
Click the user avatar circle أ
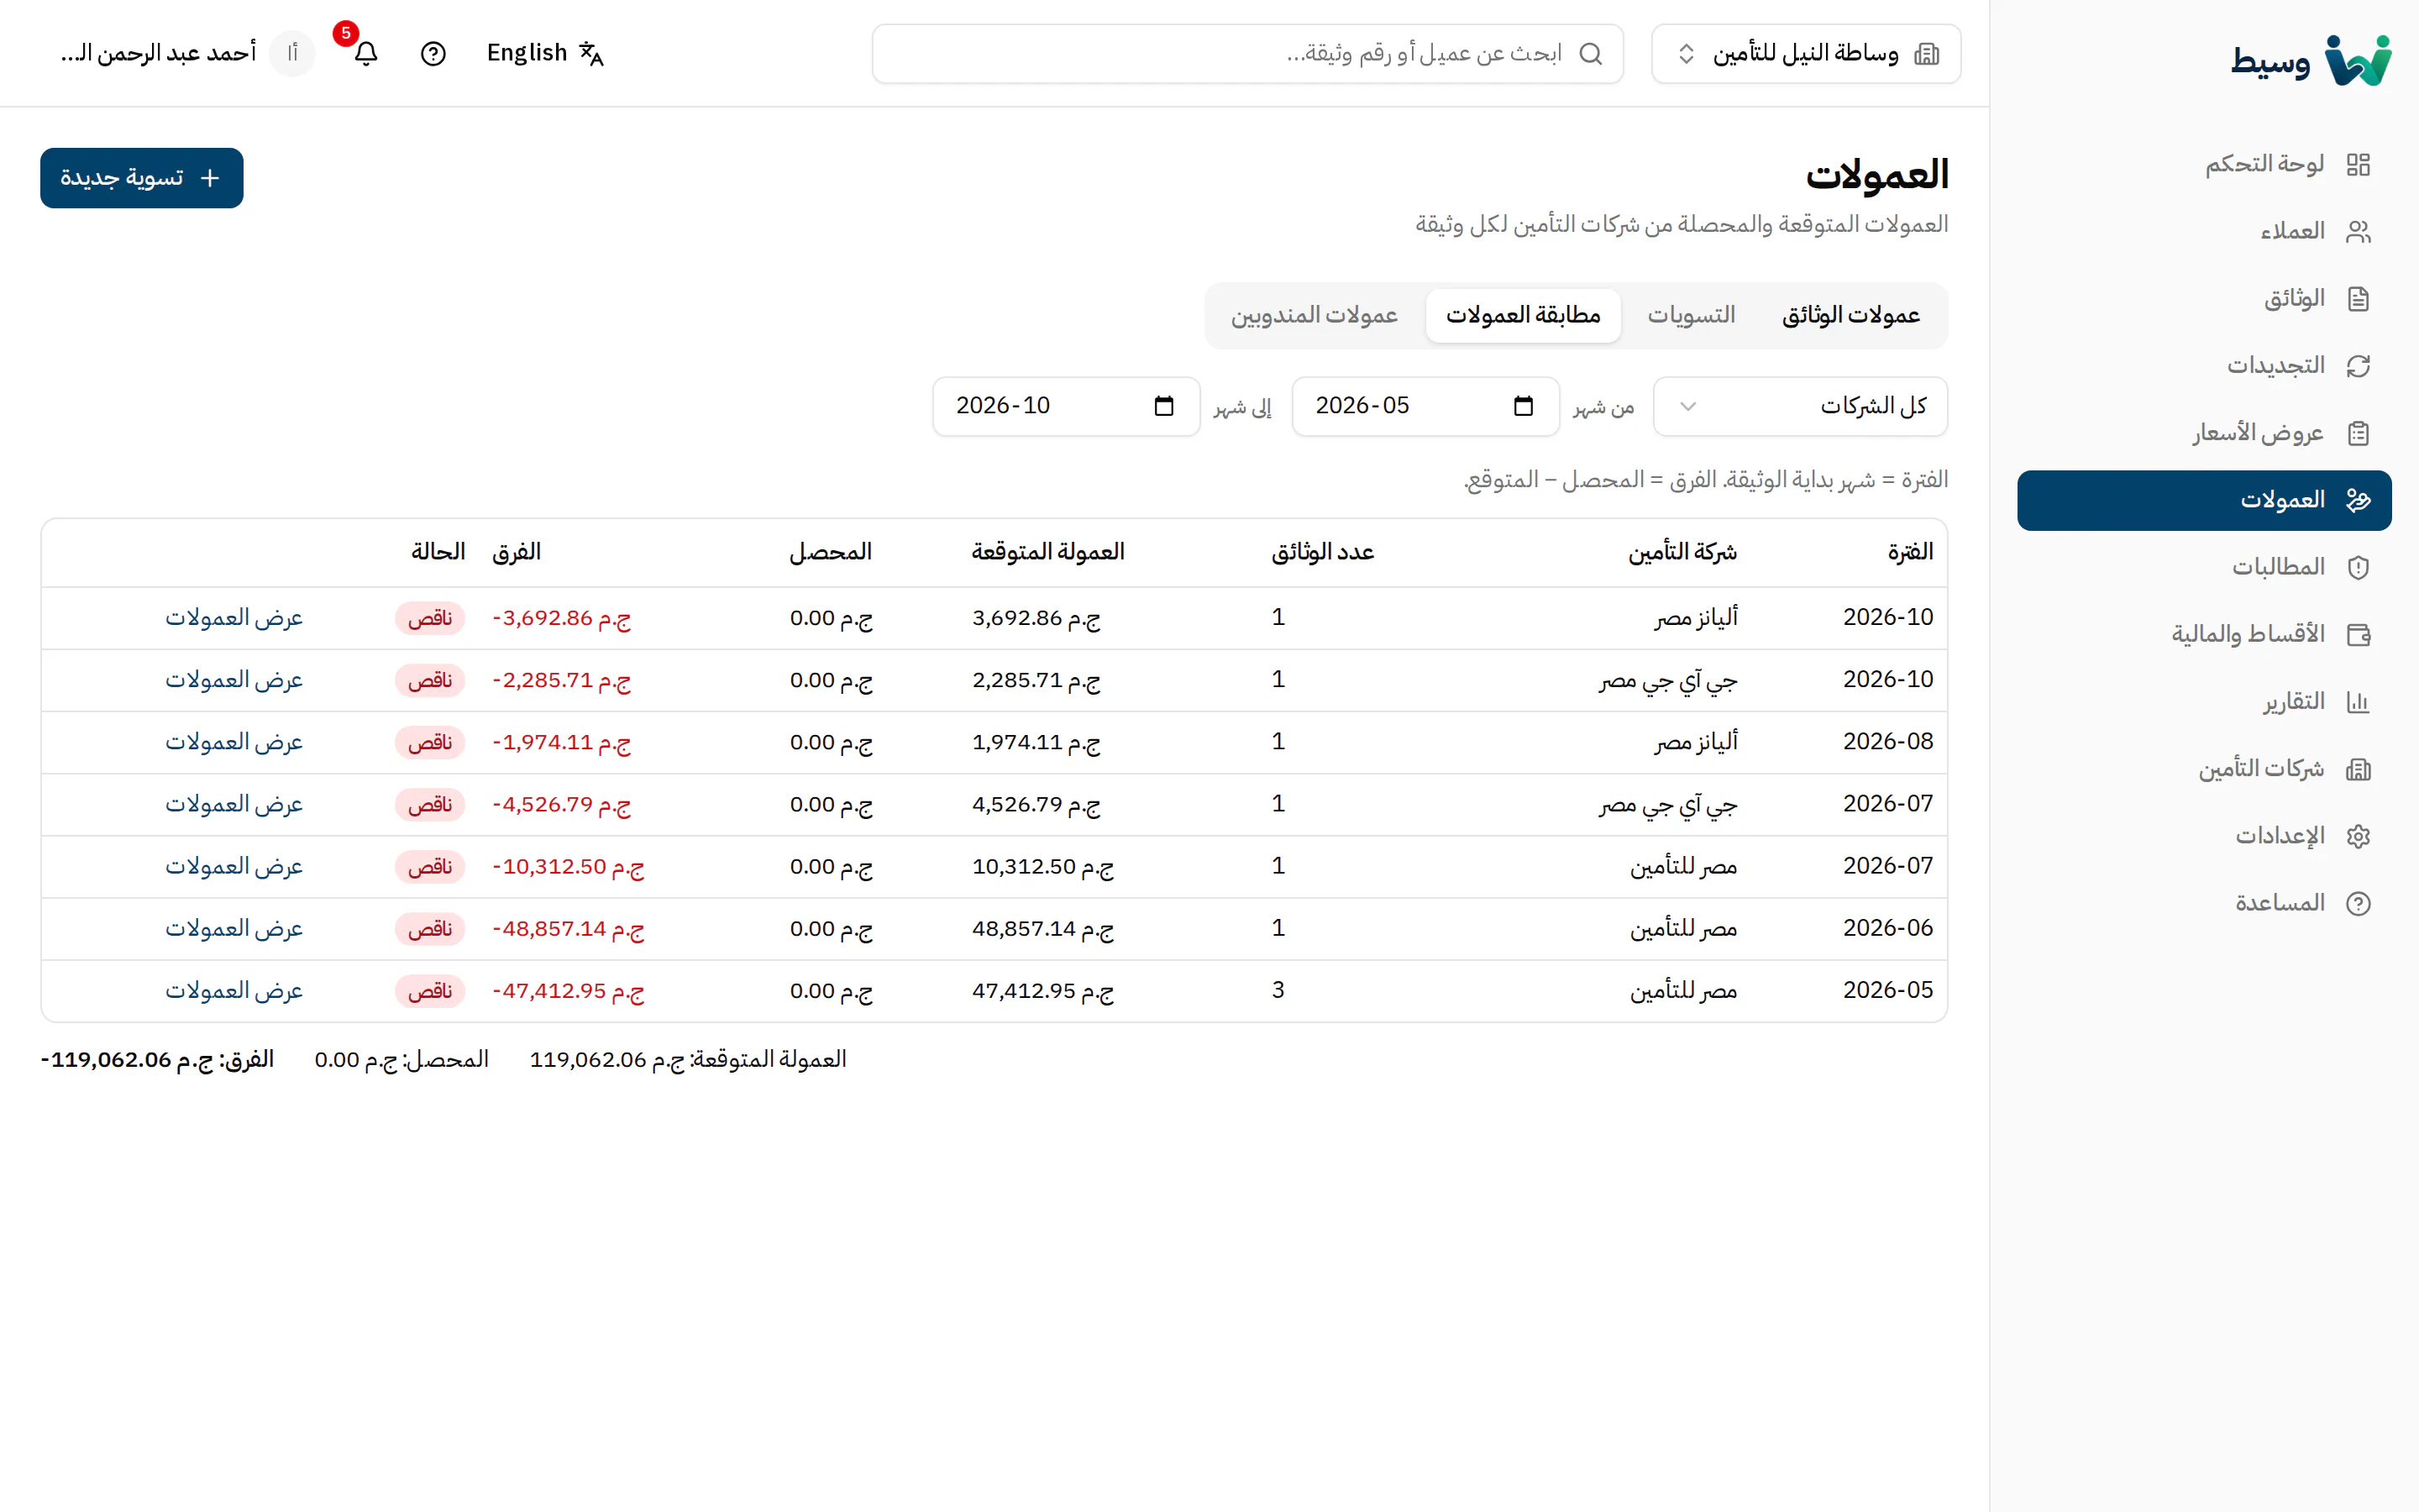click(x=292, y=53)
